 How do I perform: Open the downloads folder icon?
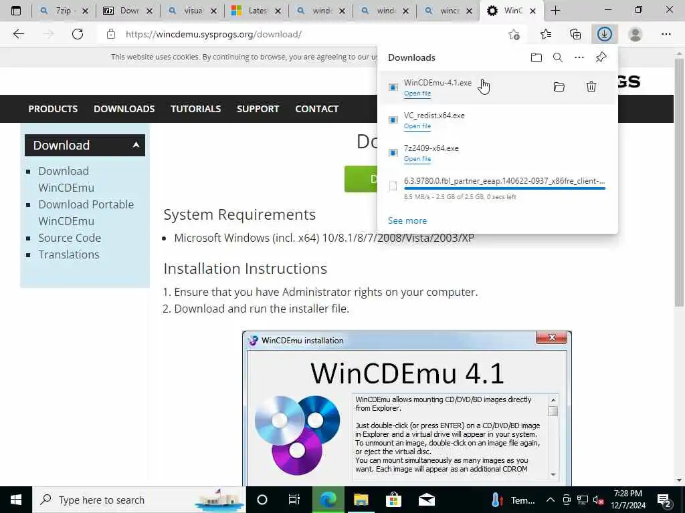pos(536,57)
